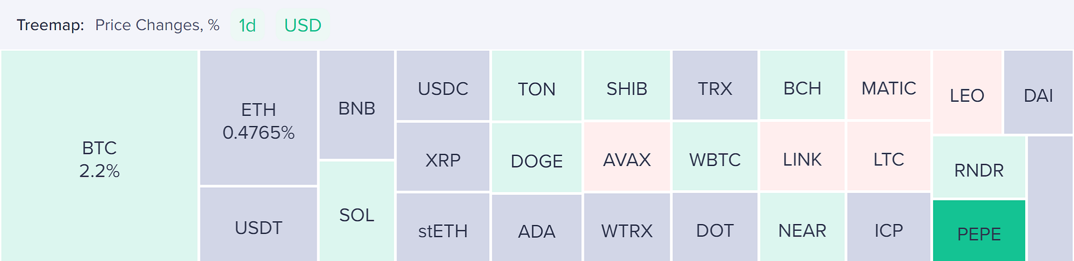Select the NEAR tile
The height and width of the screenshot is (261, 1074).
click(802, 227)
